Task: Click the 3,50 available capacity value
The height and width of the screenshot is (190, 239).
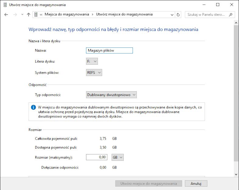Action: point(103,147)
